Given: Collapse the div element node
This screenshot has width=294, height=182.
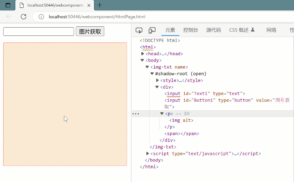Looking at the screenshot, I should pyautogui.click(x=157, y=87).
